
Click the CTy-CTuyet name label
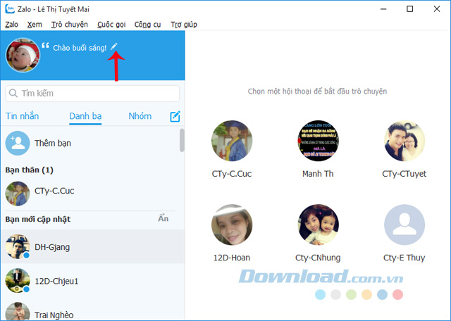(404, 174)
